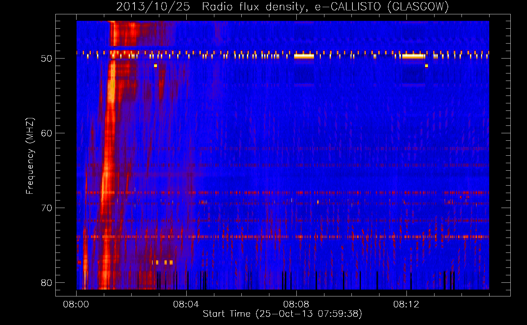Select the 80 frequency tick label
The width and height of the screenshot is (527, 325).
click(47, 283)
